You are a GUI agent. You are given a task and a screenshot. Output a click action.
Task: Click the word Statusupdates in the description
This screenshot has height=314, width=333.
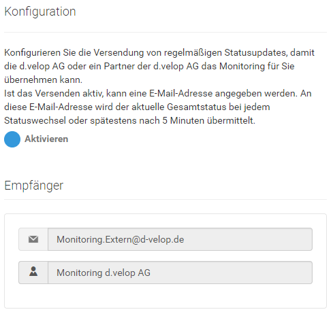tap(256, 53)
